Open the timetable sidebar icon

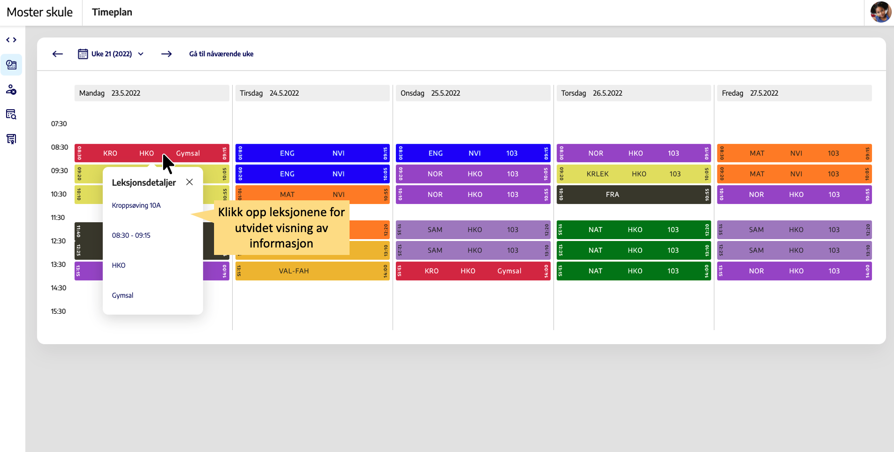tap(11, 65)
